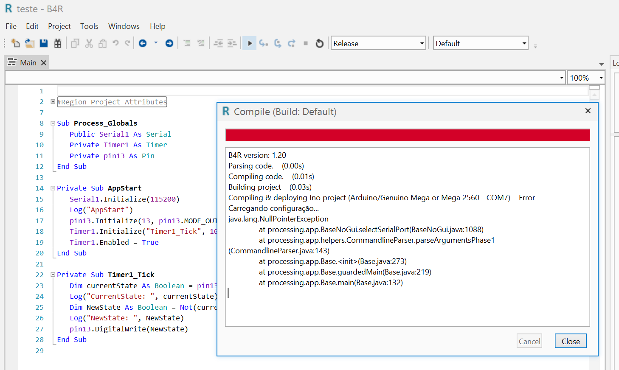Close the Main editor tab
The width and height of the screenshot is (619, 370).
pyautogui.click(x=44, y=63)
